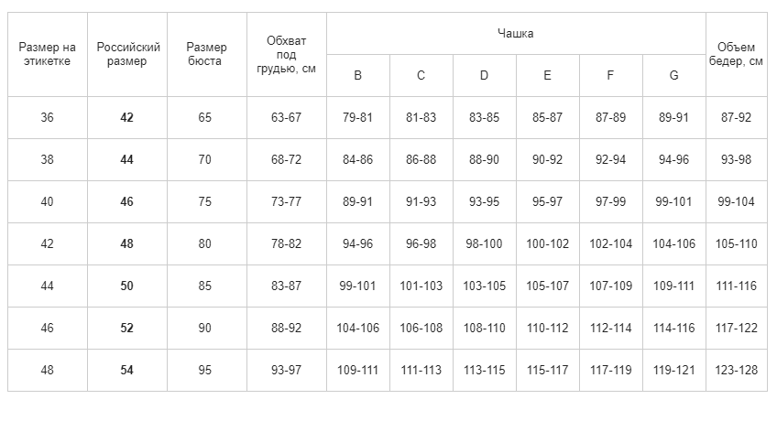
Task: Click the cell with value 63-67
Action: click(287, 118)
